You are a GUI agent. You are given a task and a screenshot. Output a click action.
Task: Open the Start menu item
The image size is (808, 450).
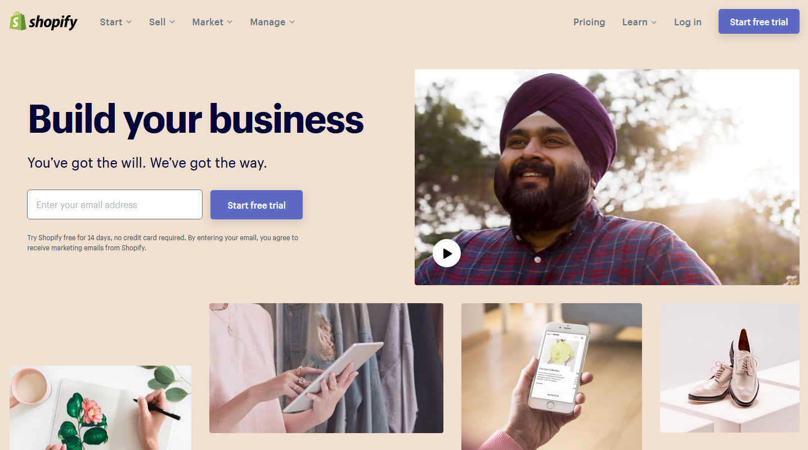click(x=111, y=22)
